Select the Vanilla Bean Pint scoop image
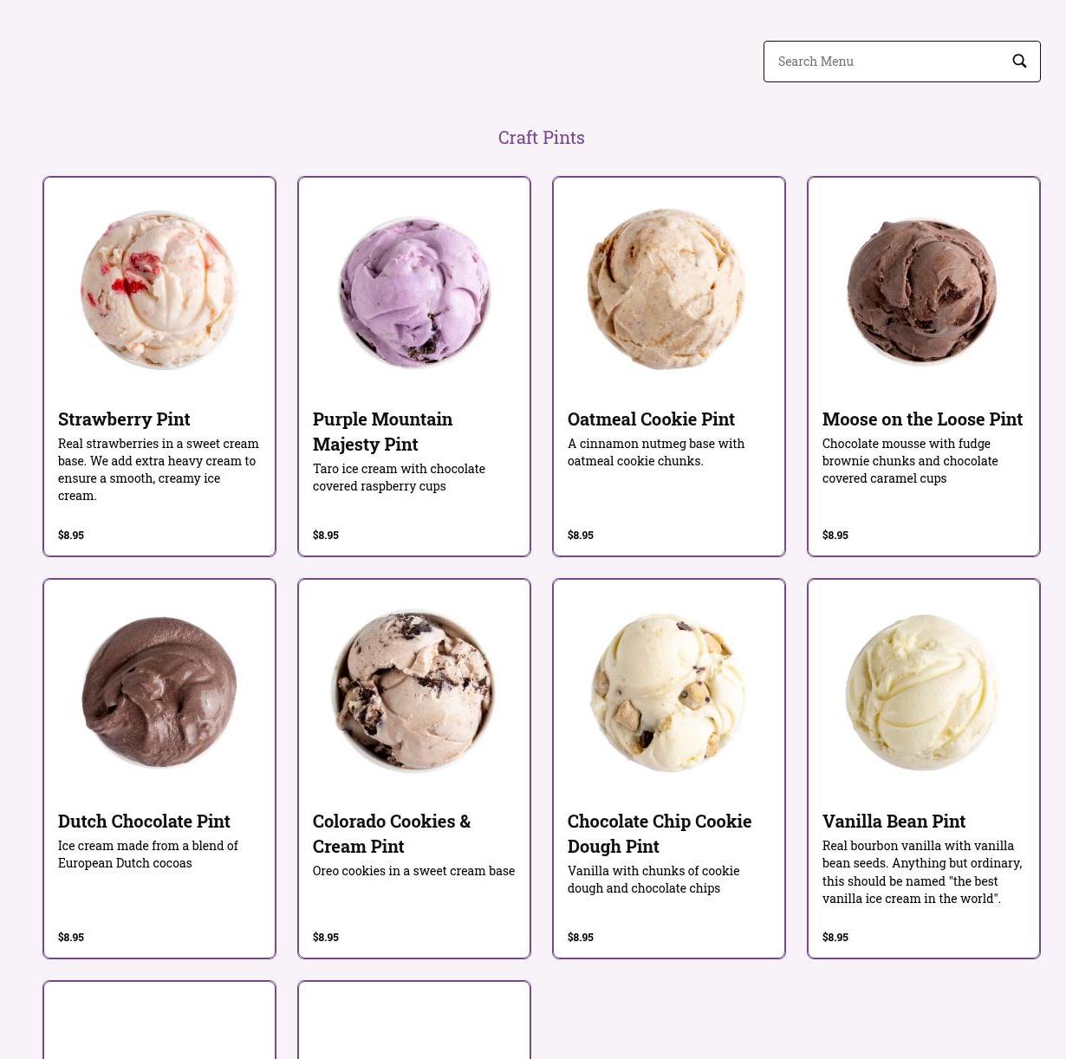 click(922, 691)
